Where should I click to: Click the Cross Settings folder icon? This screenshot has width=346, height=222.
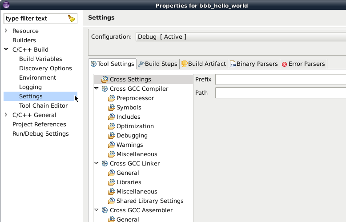pos(105,79)
